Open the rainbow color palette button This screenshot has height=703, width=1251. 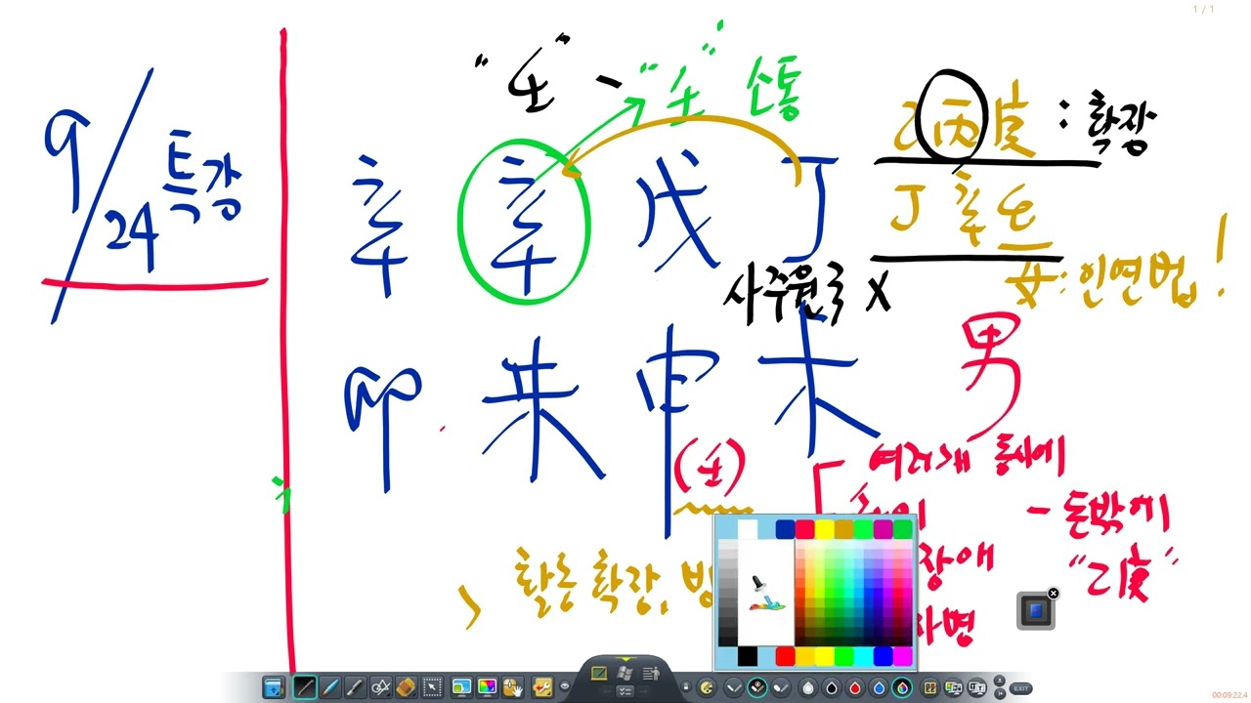[x=487, y=687]
